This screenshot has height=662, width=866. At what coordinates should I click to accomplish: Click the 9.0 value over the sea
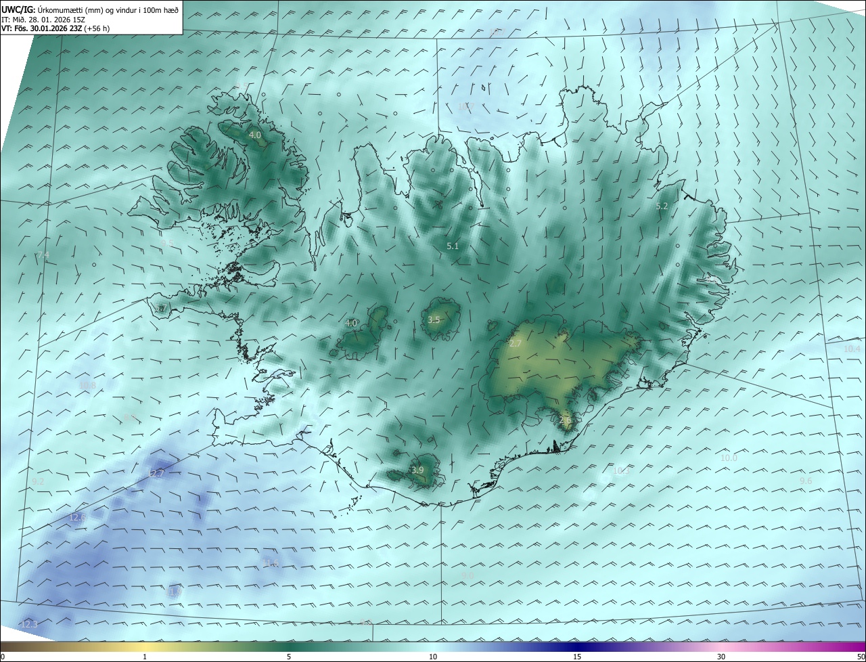(467, 575)
